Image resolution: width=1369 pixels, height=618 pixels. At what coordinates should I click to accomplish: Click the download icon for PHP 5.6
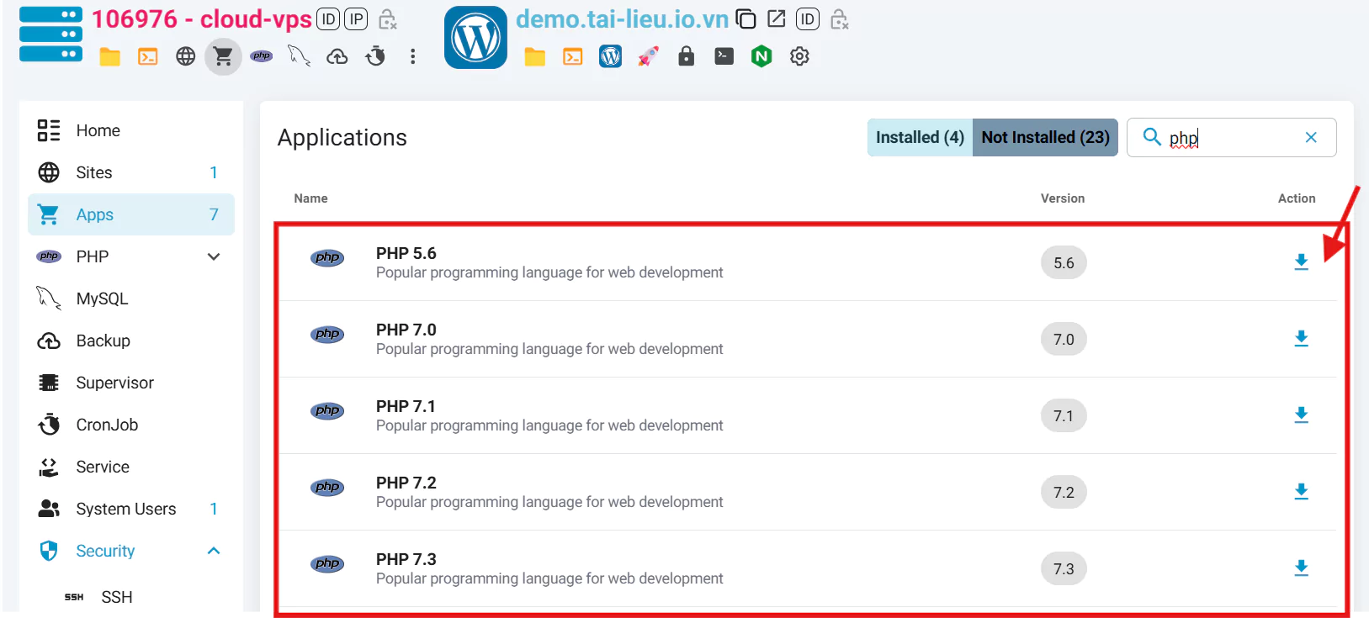tap(1301, 262)
